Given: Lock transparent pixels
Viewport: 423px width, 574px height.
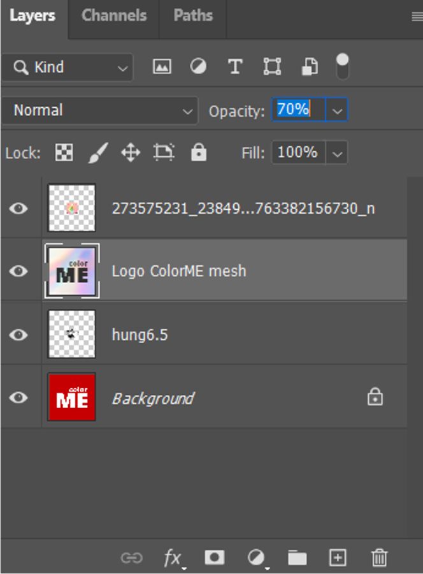Looking at the screenshot, I should 64,152.
